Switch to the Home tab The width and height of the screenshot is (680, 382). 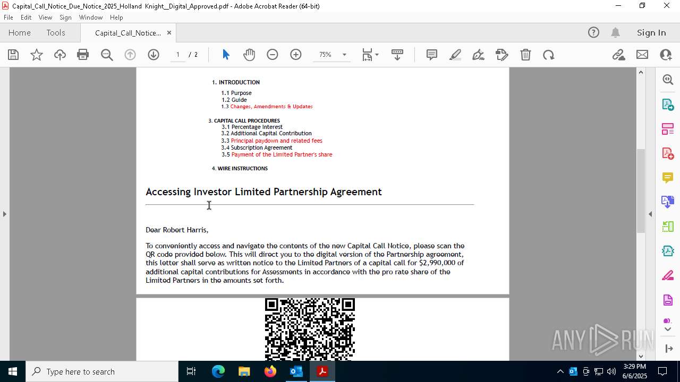[x=20, y=32]
